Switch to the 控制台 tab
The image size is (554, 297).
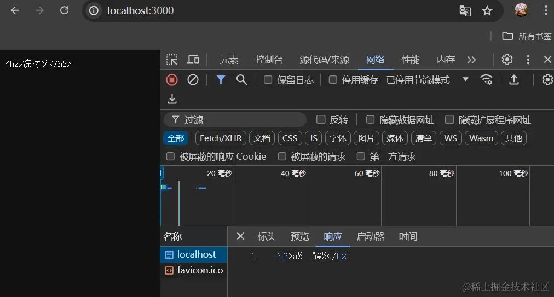coord(269,60)
